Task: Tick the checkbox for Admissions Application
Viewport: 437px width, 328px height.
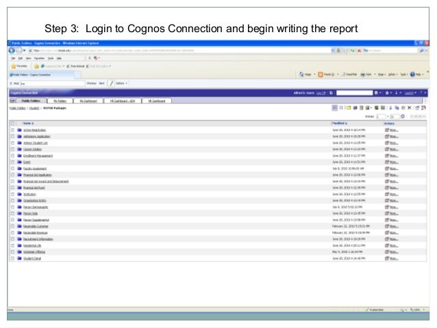Action: (12, 136)
